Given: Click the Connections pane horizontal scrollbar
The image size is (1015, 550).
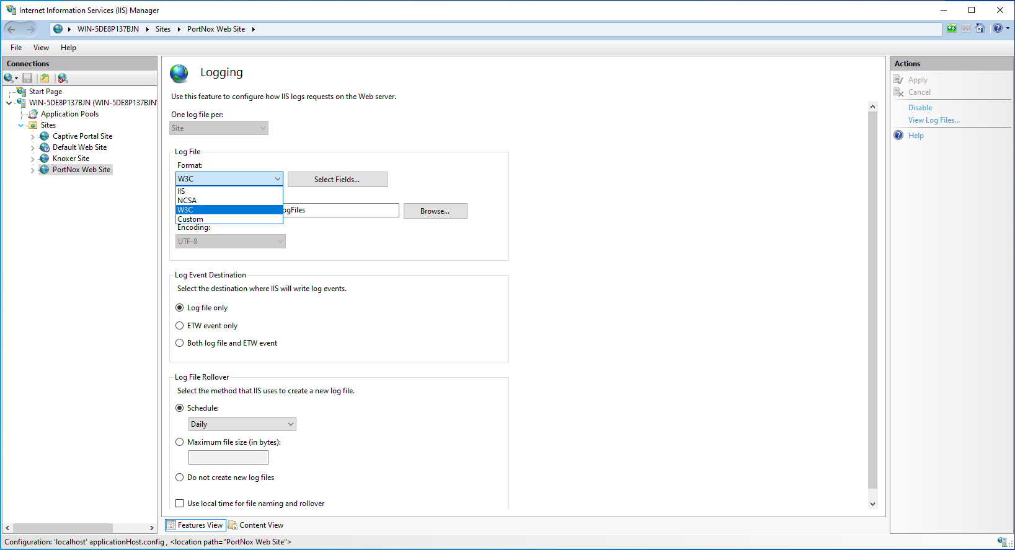Looking at the screenshot, I should pos(63,528).
